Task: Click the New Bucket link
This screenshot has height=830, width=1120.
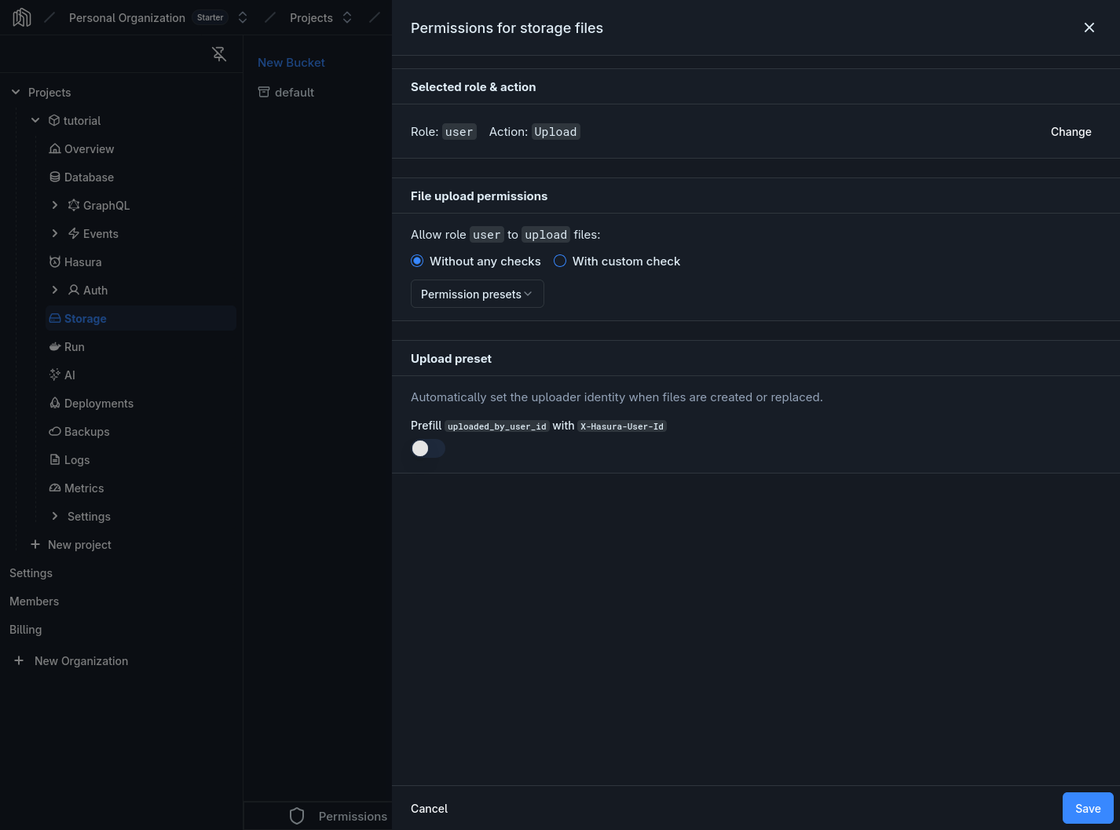Action: pos(291,62)
